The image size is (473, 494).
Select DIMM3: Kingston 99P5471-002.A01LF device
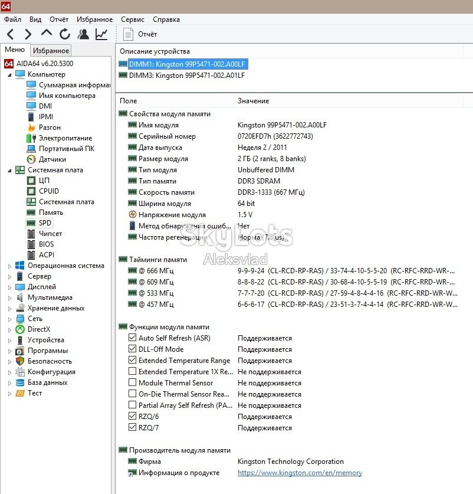187,76
